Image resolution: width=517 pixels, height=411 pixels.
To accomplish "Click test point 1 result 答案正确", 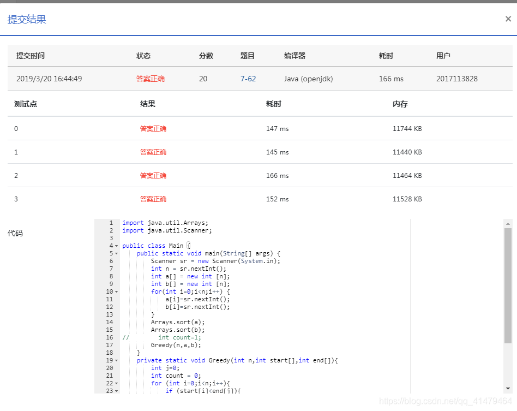I will pyautogui.click(x=153, y=152).
